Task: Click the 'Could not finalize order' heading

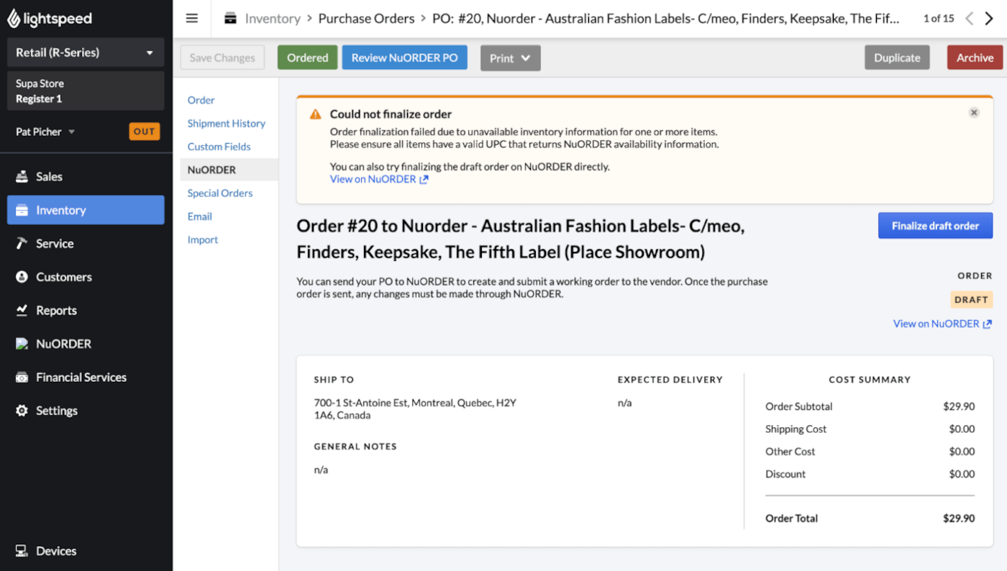Action: (391, 114)
